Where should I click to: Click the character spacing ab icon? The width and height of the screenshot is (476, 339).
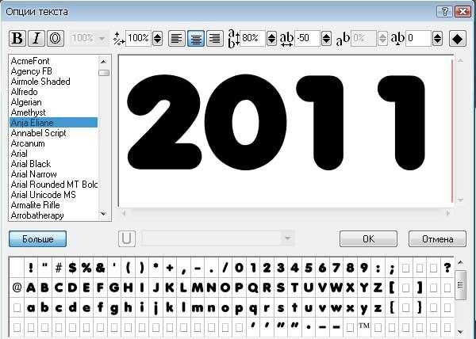(x=286, y=40)
